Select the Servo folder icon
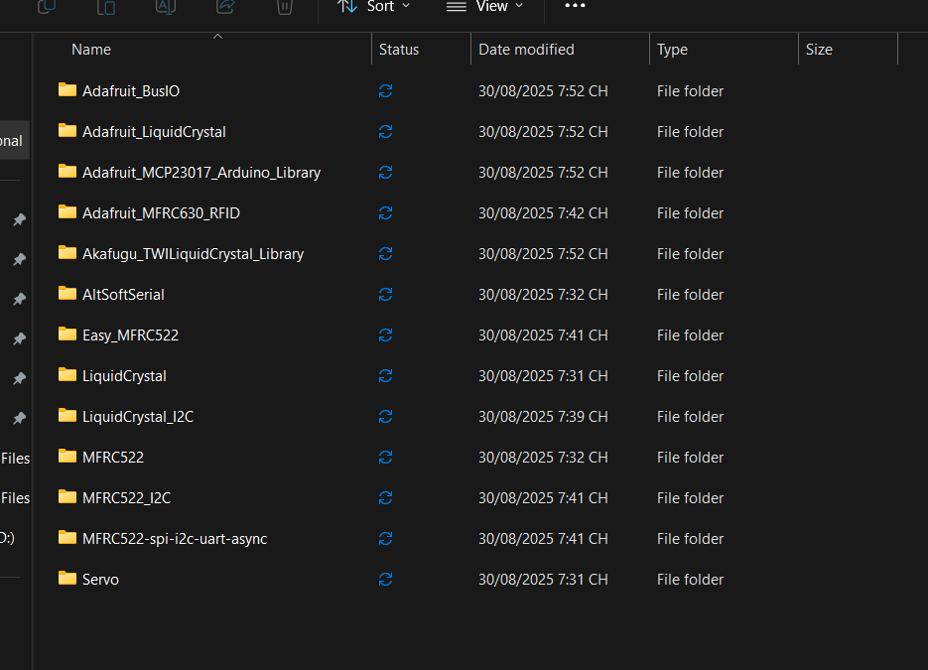 click(67, 579)
